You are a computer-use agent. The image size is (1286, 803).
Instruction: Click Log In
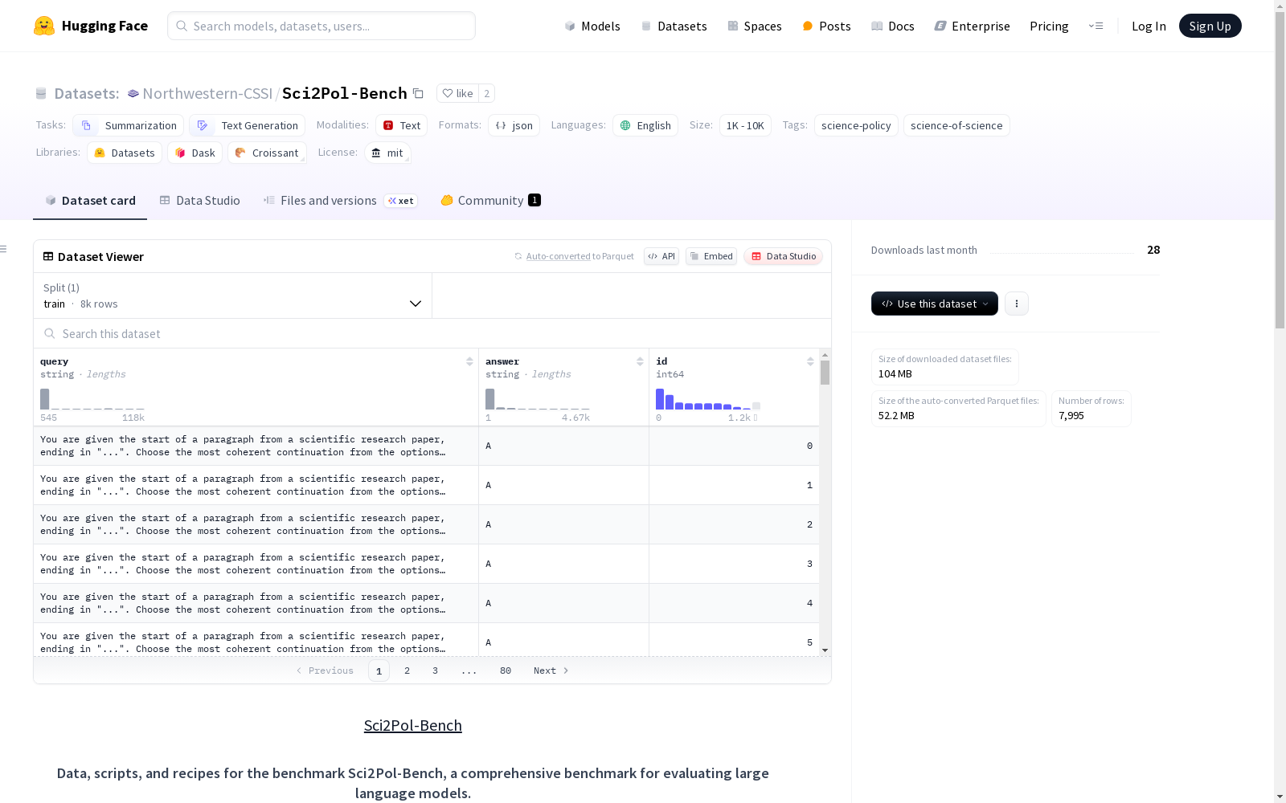[x=1149, y=26]
